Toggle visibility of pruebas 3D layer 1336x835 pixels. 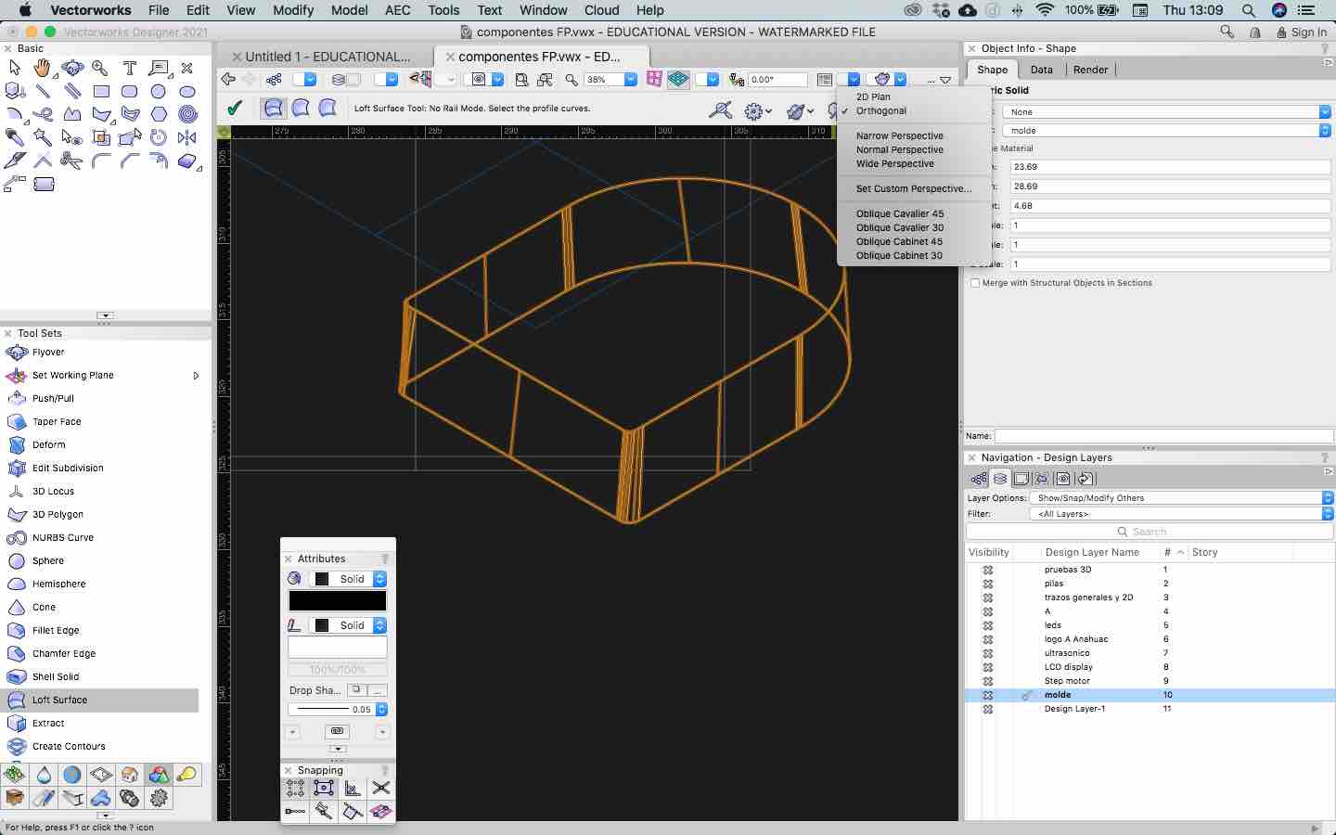pos(988,570)
